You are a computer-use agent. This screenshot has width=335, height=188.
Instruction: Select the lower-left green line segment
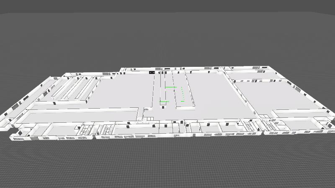click(x=164, y=102)
